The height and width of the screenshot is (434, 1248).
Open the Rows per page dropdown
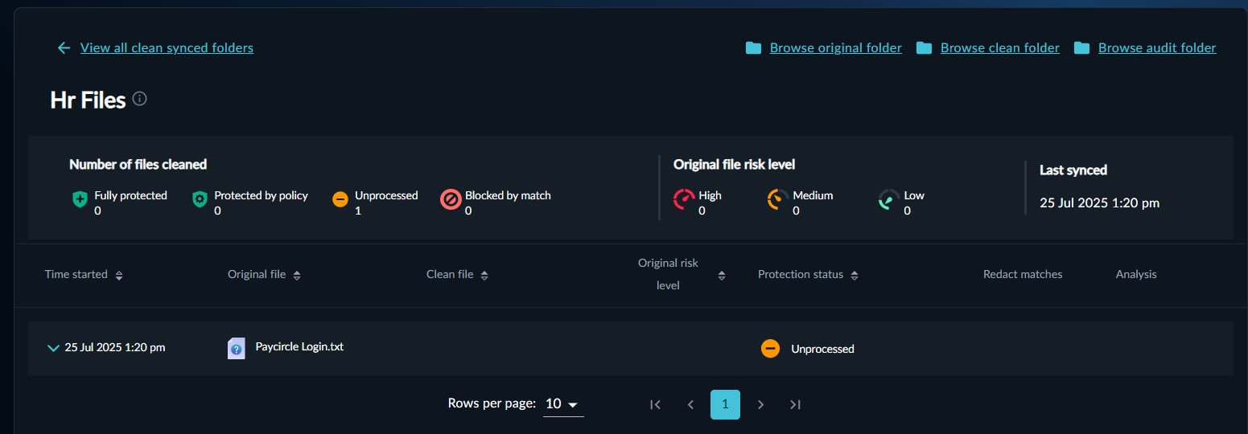click(562, 404)
